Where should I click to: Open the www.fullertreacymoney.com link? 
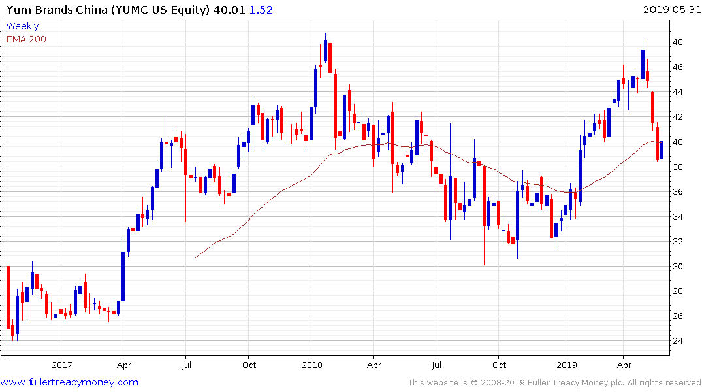69,382
